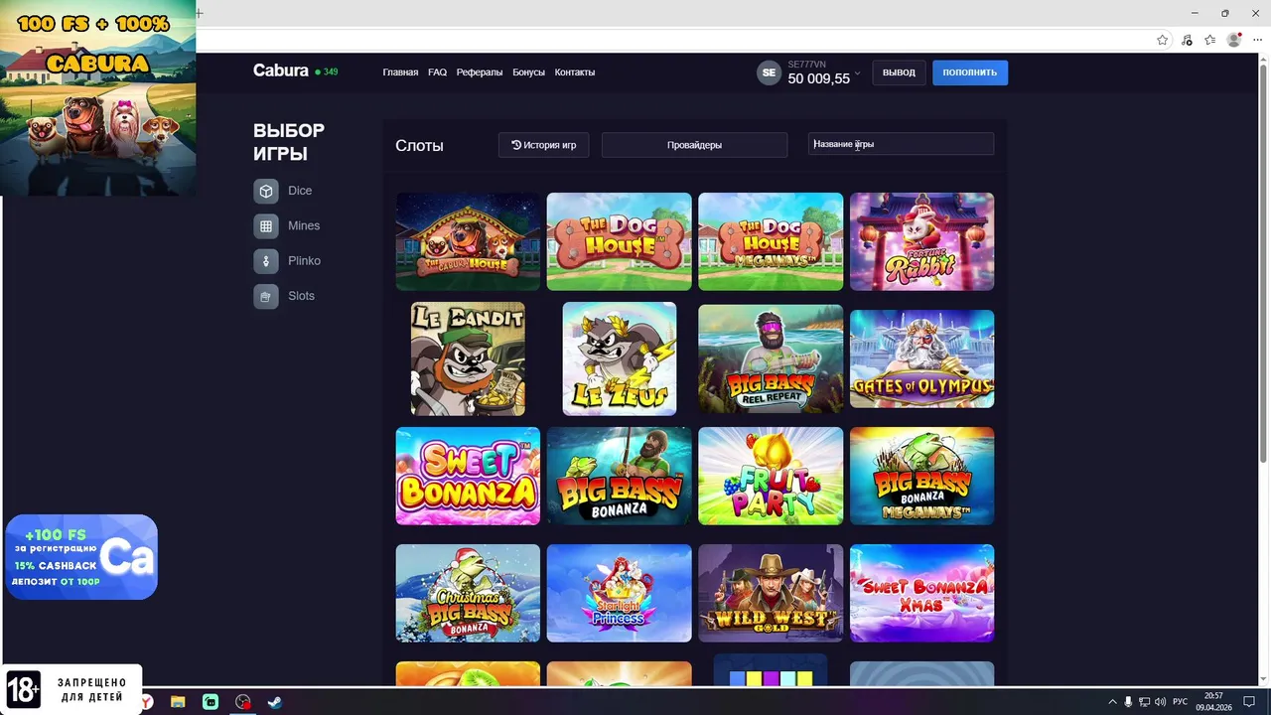The height and width of the screenshot is (715, 1271).
Task: Launch the Le Zeus slot
Action: pos(619,358)
